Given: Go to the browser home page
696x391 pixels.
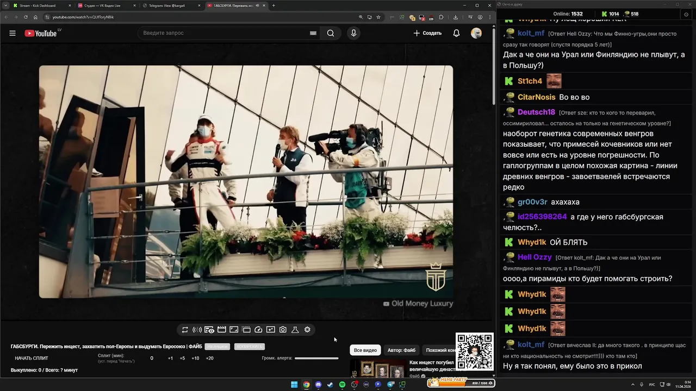Looking at the screenshot, I should tap(36, 17).
